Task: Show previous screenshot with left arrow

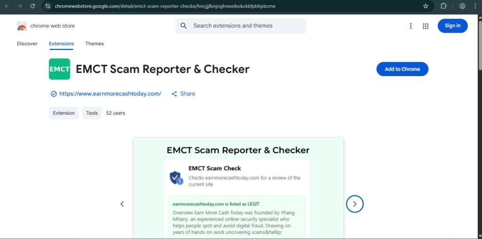Action: point(122,204)
